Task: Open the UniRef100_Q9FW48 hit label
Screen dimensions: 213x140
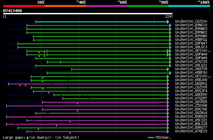Action: pos(191,58)
